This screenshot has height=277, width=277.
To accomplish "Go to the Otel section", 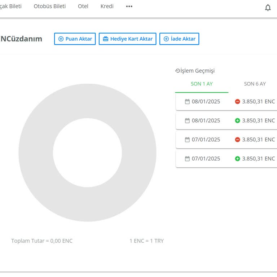I will pyautogui.click(x=83, y=6).
